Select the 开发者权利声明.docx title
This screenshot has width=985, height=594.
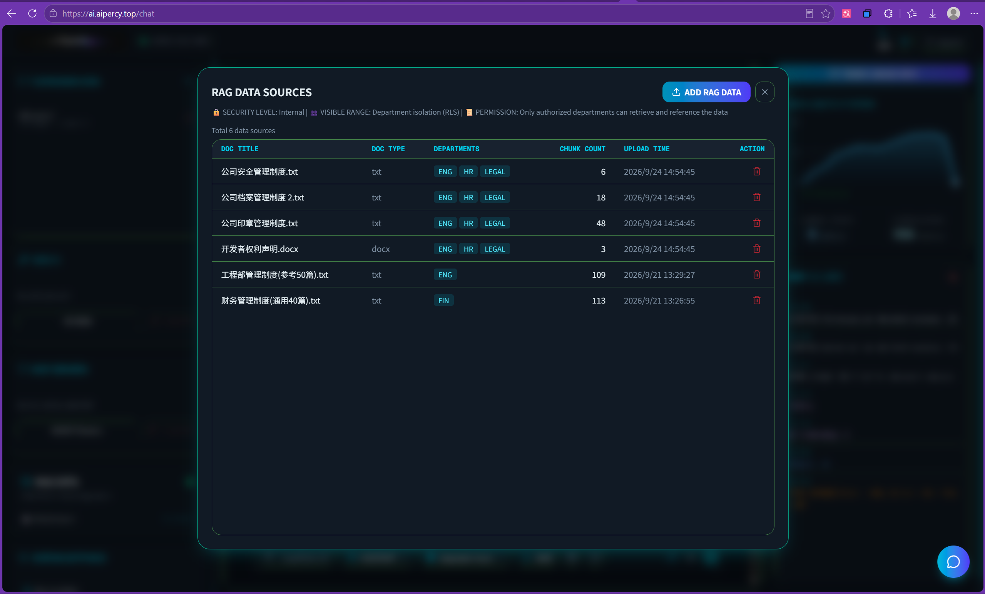[x=259, y=249]
